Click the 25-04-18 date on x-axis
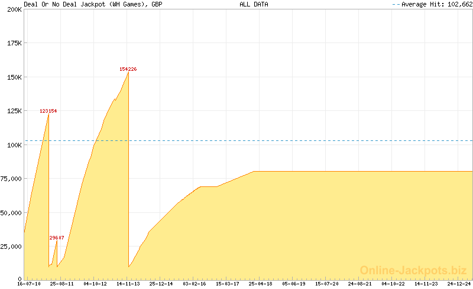The height and width of the screenshot is (289, 473). pyautogui.click(x=261, y=284)
